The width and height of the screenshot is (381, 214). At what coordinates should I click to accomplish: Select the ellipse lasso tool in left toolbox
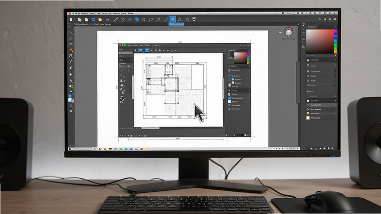coord(70,39)
